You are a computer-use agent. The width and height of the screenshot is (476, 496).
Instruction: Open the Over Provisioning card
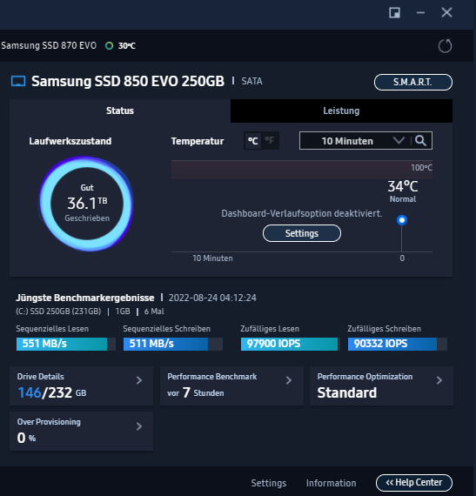[x=81, y=431]
